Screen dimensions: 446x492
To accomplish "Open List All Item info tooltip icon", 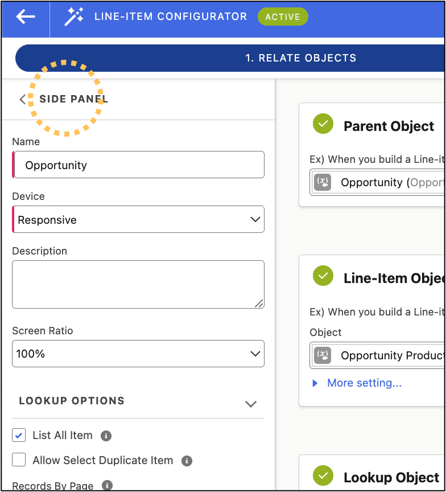I will click(106, 436).
